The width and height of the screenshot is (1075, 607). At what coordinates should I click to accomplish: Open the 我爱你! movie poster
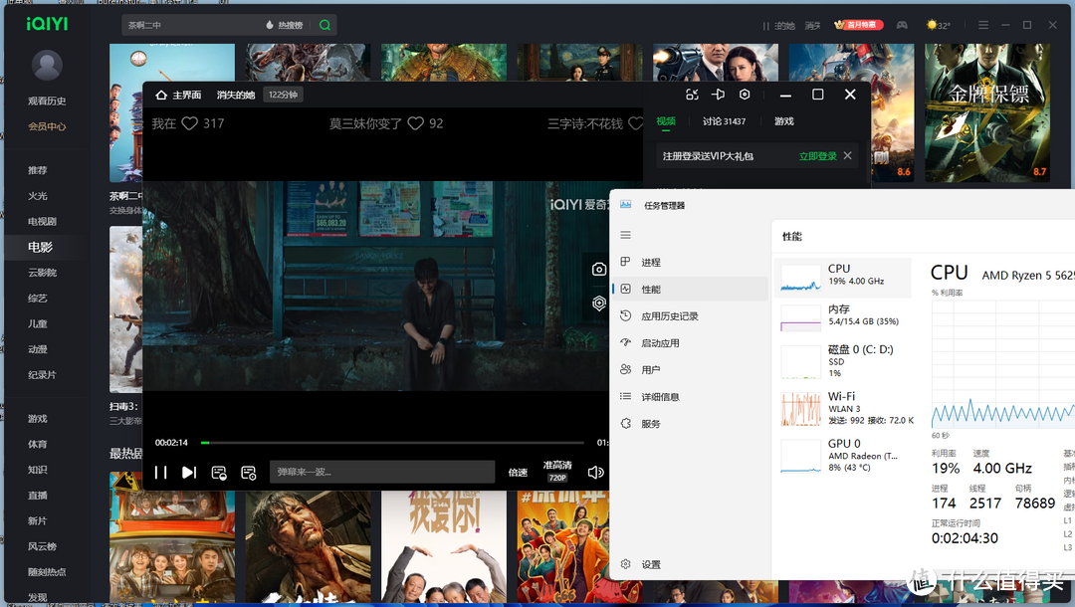444,548
